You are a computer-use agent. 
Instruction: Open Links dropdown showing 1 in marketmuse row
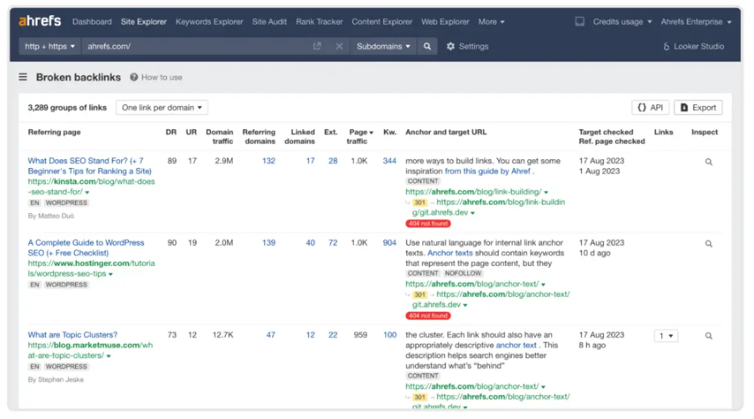coord(666,336)
